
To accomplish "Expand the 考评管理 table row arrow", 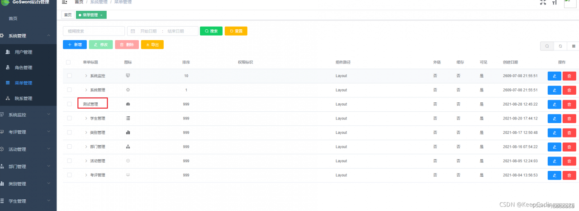I will (86, 175).
